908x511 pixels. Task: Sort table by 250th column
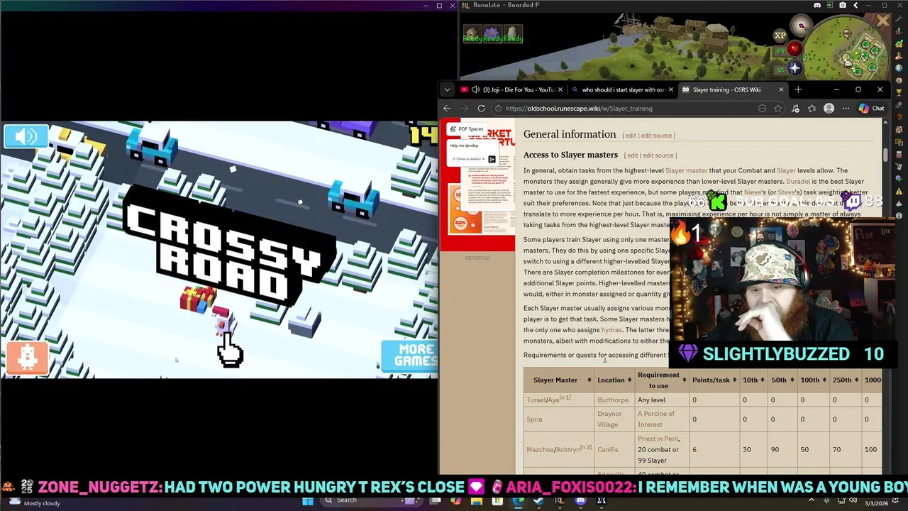[x=846, y=380]
